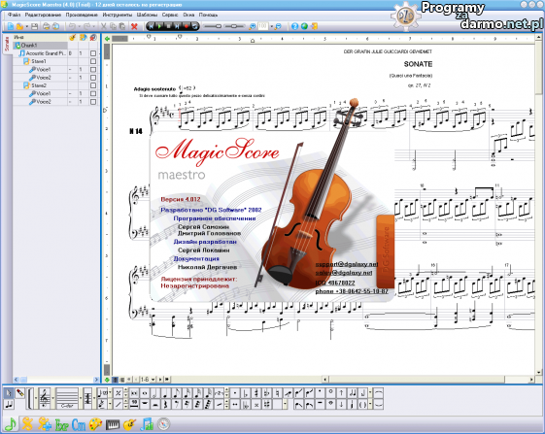Screen dimensions: 545x434
Task: Open the key signature dropdown arrow
Action: (81, 398)
